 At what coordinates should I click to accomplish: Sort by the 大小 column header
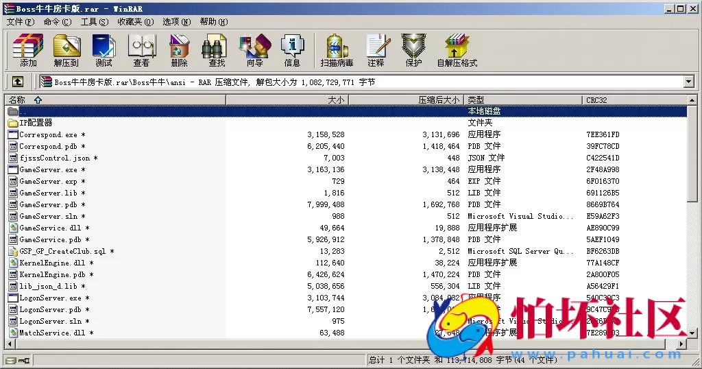287,100
